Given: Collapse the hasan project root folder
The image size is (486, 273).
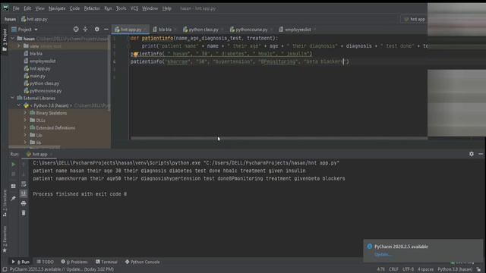Looking at the screenshot, I should click(x=13, y=39).
